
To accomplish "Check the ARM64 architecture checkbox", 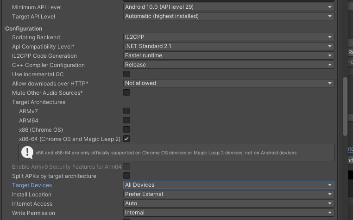I will [x=126, y=120].
